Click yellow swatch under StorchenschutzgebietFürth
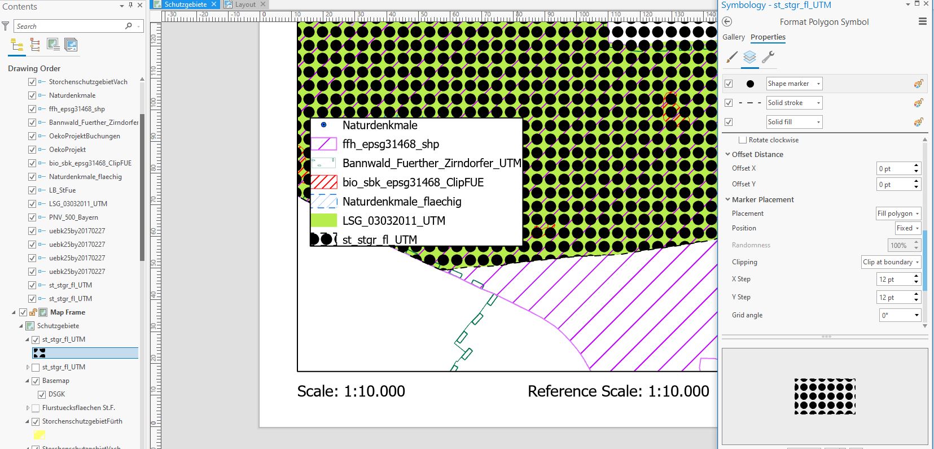934x449 pixels. pos(39,435)
